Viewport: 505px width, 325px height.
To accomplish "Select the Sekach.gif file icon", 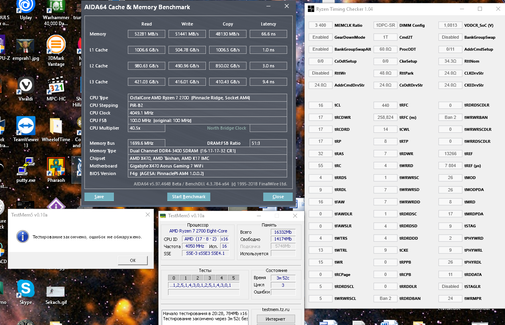I will coord(56,295).
